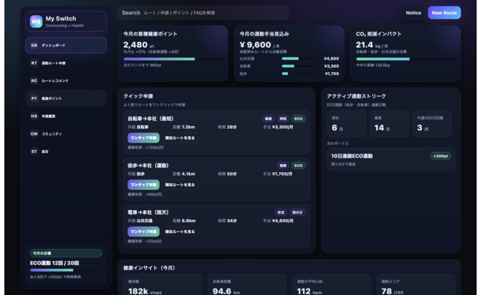Open the ダッシュボード sidebar item
The width and height of the screenshot is (481, 295).
point(66,45)
